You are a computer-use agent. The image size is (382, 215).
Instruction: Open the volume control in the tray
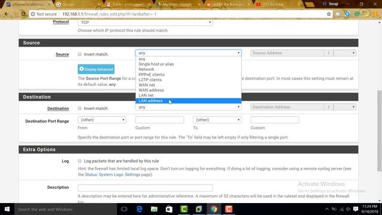pos(349,209)
